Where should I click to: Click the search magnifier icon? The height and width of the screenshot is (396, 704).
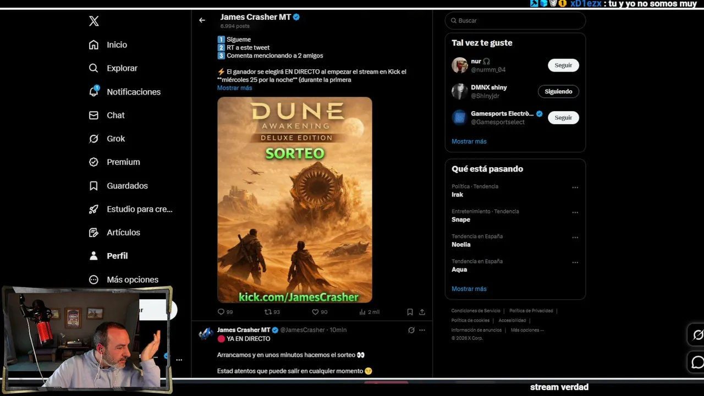tap(454, 20)
